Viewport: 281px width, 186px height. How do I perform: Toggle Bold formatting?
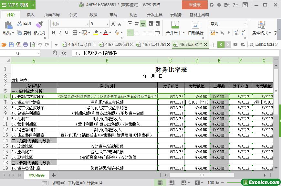pos(54,33)
